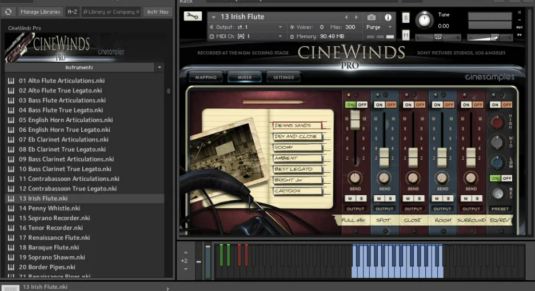Select the Cartoon mix preset
The height and width of the screenshot is (291, 535).
298,191
